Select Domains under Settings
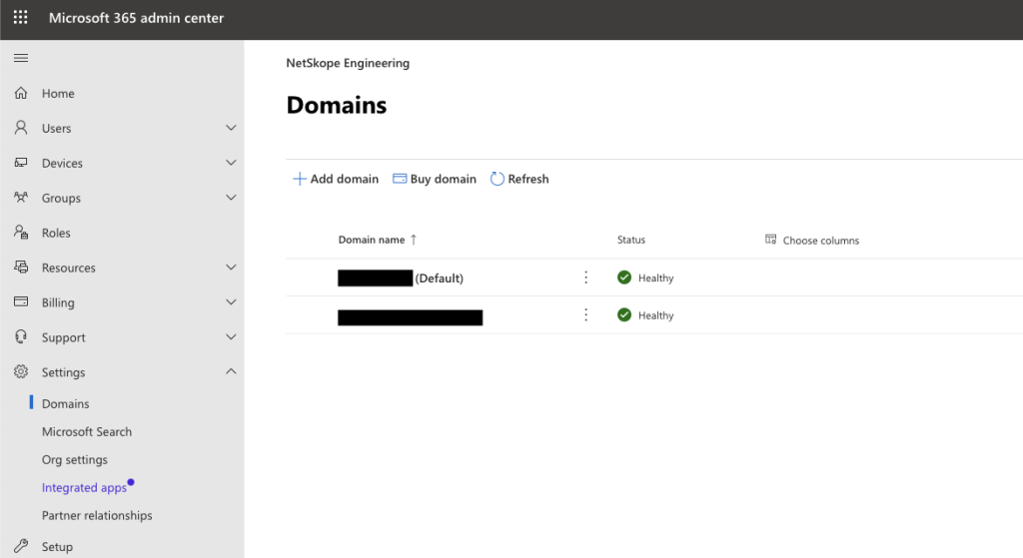This screenshot has height=558, width=1023. pyautogui.click(x=65, y=403)
